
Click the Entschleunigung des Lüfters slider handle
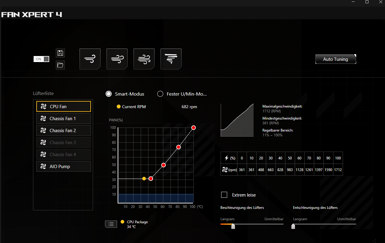(x=293, y=226)
